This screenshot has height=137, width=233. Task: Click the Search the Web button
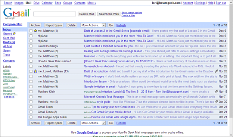click(109, 14)
